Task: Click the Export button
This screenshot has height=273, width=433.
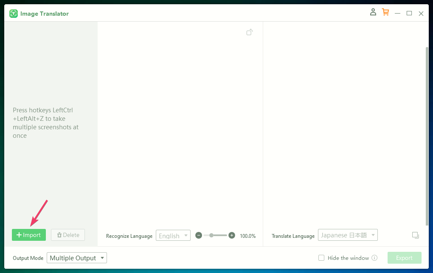Action: (404, 258)
